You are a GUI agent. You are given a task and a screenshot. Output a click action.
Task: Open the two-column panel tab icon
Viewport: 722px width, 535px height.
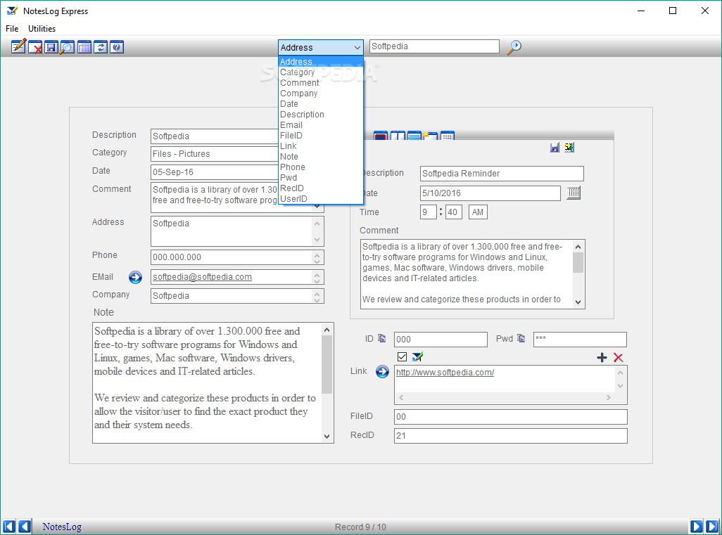[398, 136]
